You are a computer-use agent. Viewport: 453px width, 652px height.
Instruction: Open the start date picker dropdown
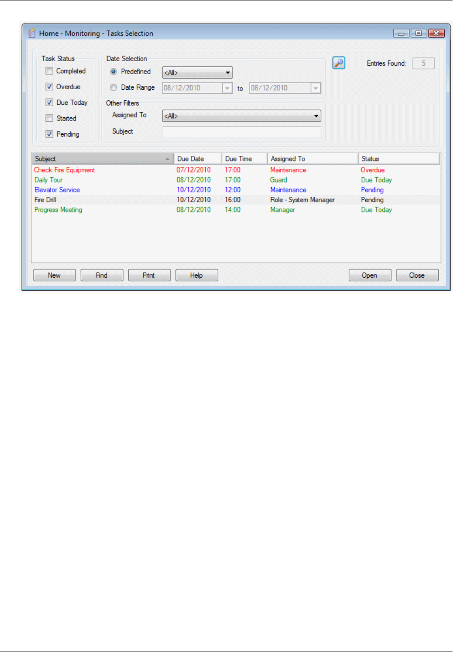pyautogui.click(x=227, y=88)
